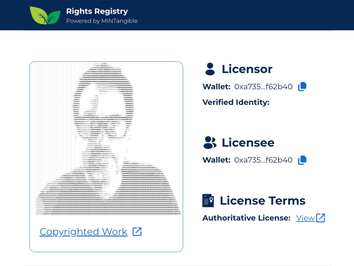Copy the Licensee wallet address
Image resolution: width=354 pixels, height=266 pixels.
click(x=302, y=160)
